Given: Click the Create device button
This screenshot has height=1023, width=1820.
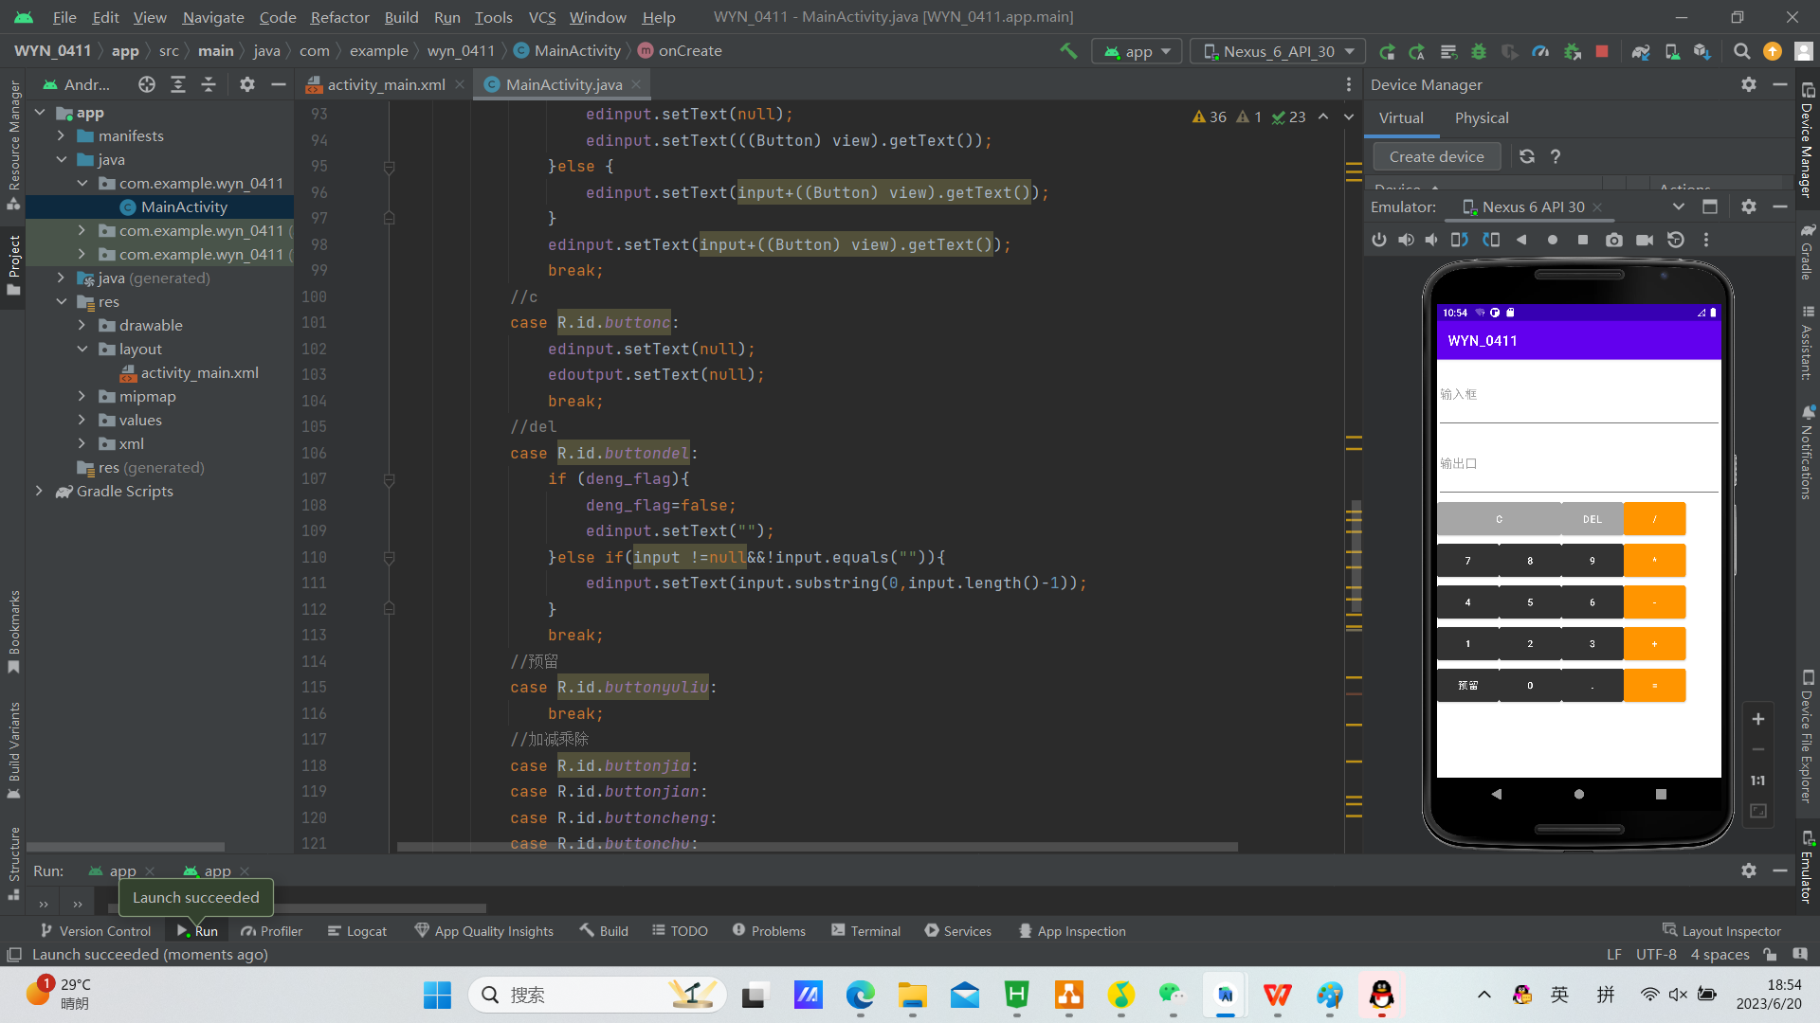Looking at the screenshot, I should pyautogui.click(x=1436, y=156).
